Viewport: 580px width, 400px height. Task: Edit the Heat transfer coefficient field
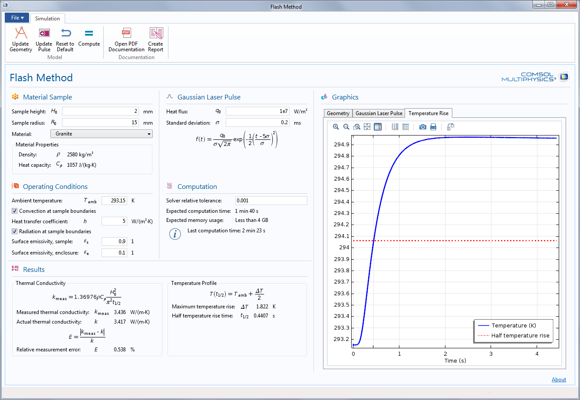point(114,221)
